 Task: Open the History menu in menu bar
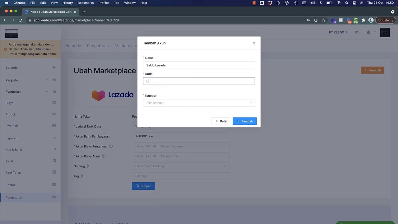pos(67,3)
